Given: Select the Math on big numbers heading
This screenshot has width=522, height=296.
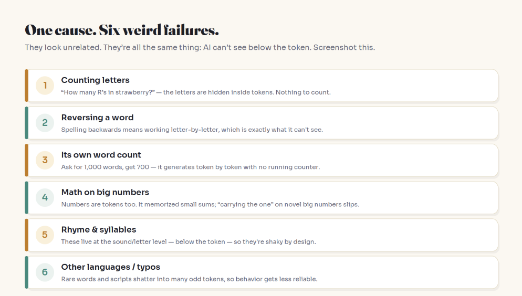Looking at the screenshot, I should tap(105, 192).
